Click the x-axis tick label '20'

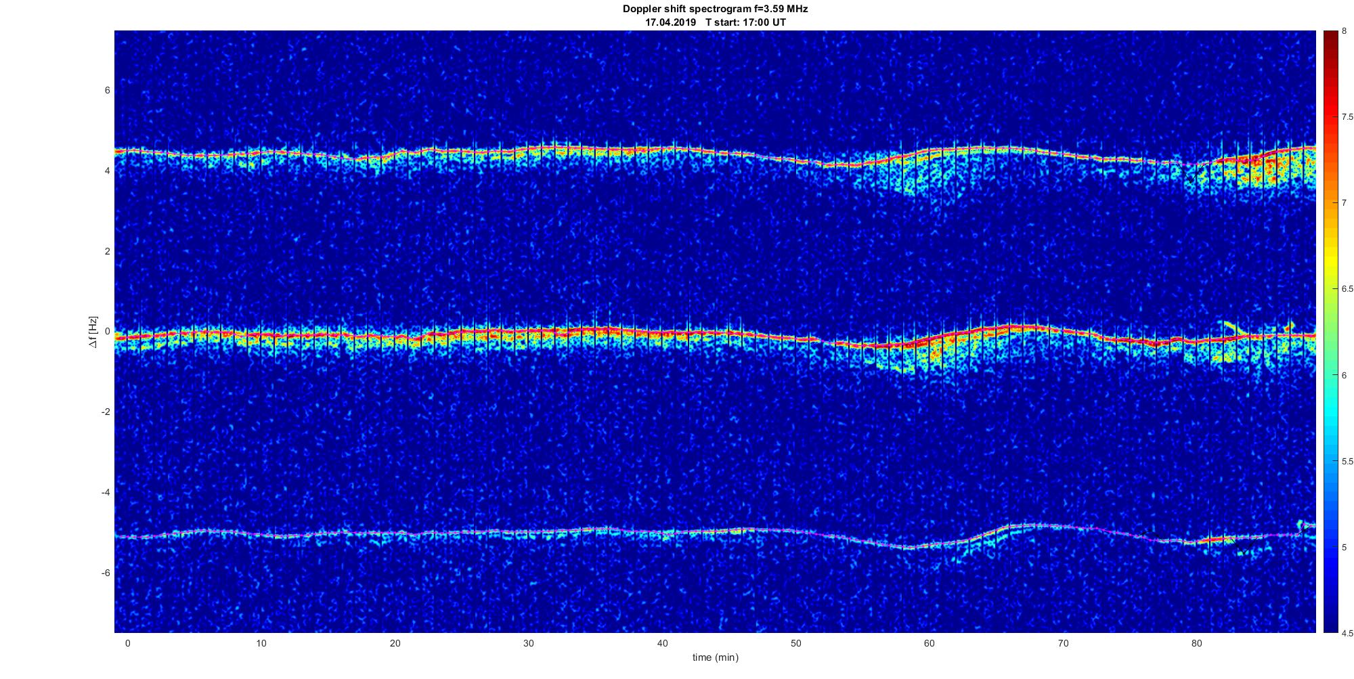click(x=395, y=644)
